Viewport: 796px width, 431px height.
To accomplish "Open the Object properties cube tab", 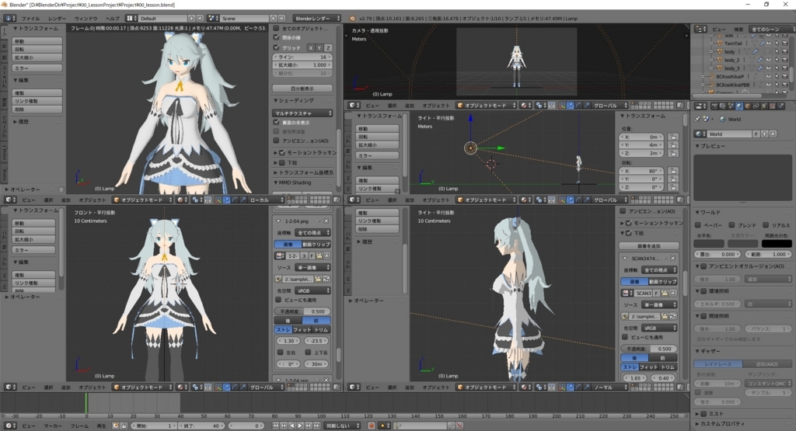I will pyautogui.click(x=748, y=106).
